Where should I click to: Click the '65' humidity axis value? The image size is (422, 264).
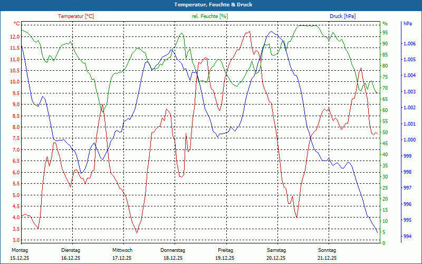click(385, 99)
